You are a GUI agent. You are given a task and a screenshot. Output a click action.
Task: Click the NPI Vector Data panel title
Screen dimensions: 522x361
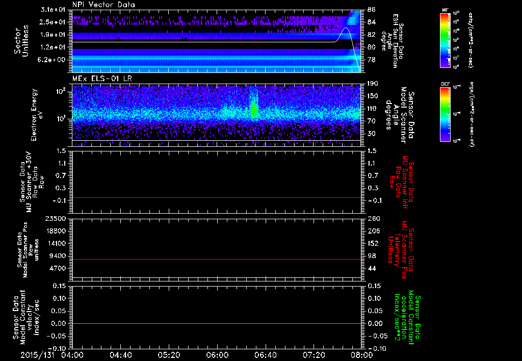click(103, 5)
